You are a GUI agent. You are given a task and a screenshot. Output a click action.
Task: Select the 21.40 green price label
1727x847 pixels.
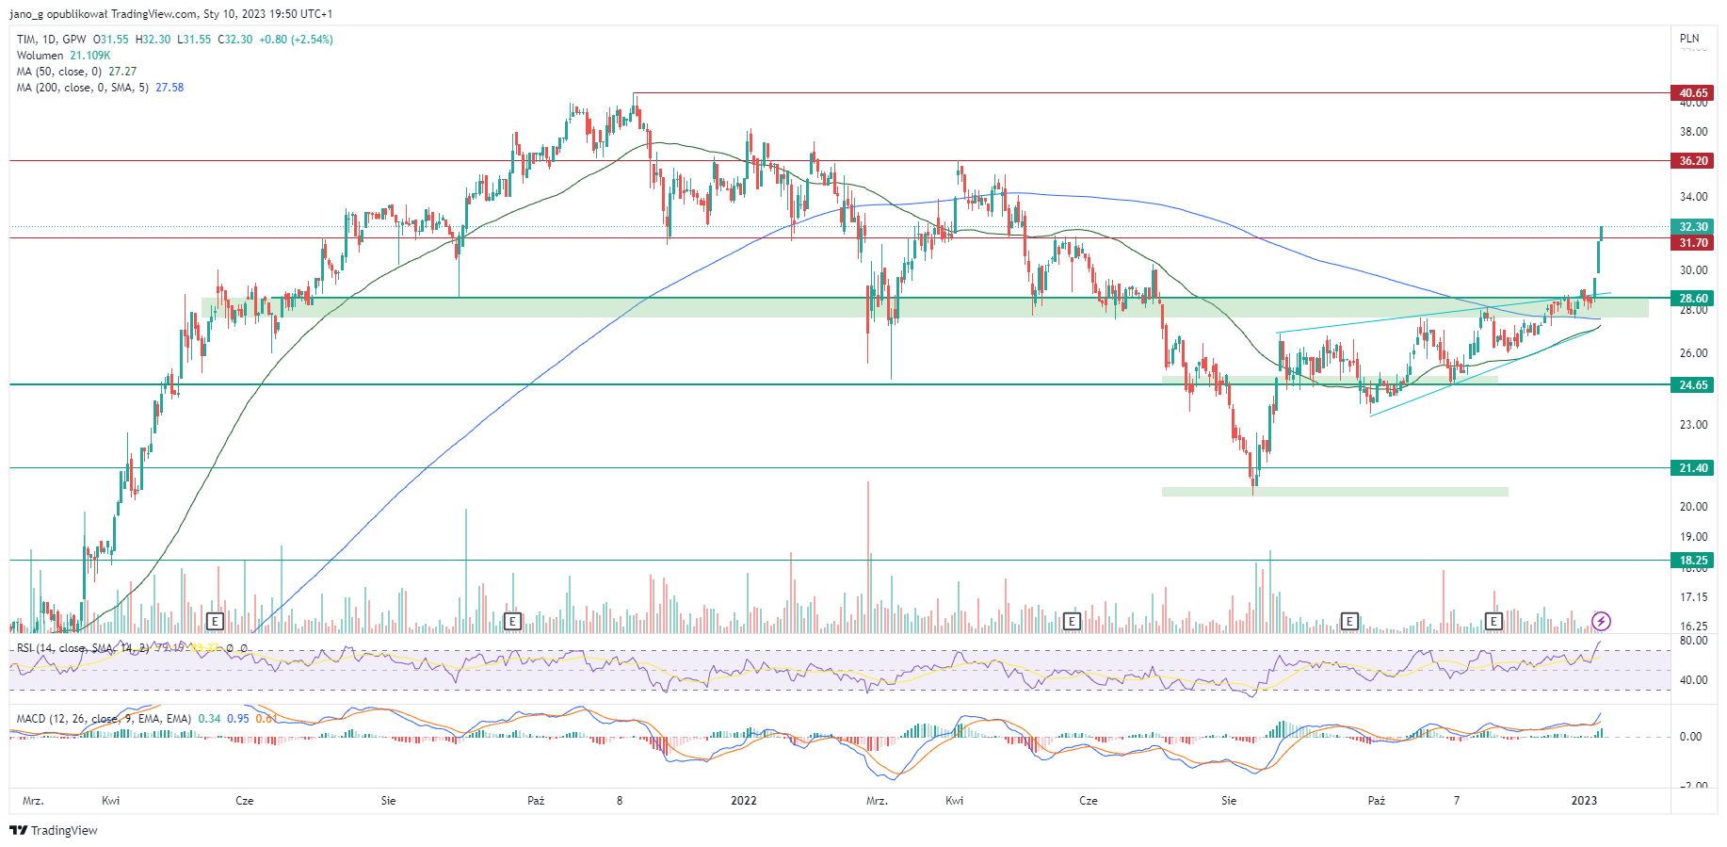[1693, 467]
